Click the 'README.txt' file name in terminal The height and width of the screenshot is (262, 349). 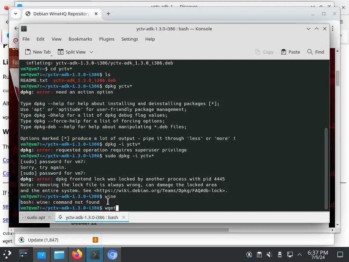pos(34,80)
